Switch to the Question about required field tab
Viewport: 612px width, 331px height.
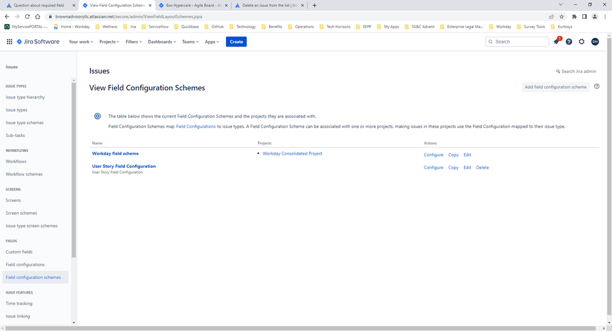pos(39,6)
